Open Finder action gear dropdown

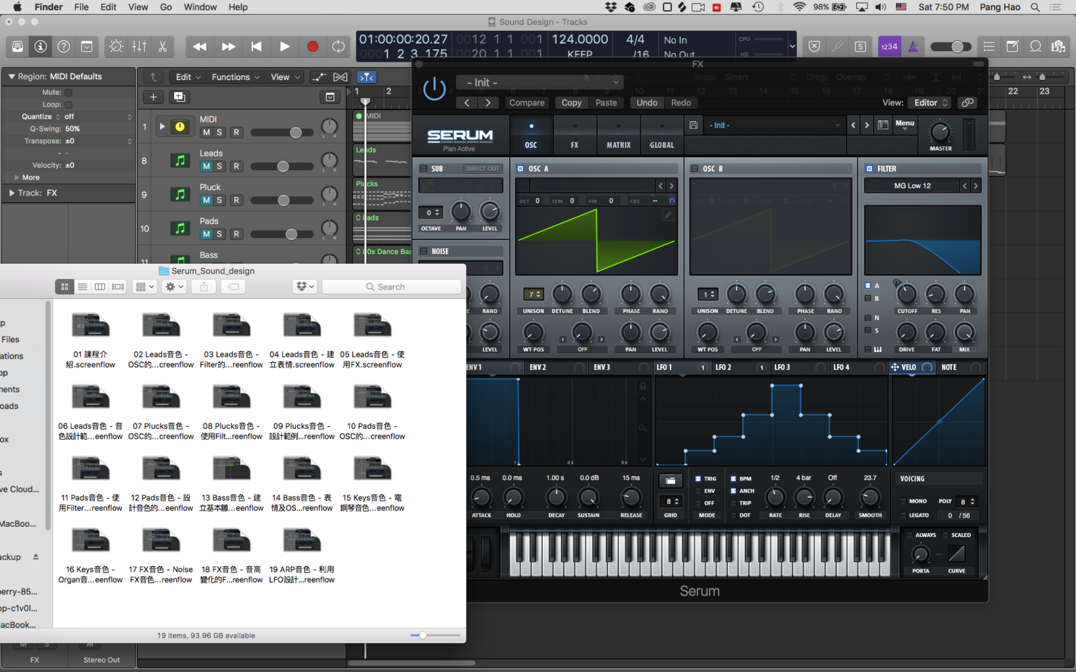[174, 287]
